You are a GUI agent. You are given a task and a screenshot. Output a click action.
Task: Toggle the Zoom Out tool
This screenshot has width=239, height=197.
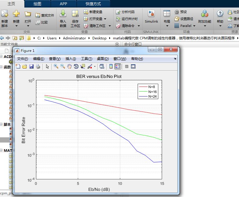[63, 66]
